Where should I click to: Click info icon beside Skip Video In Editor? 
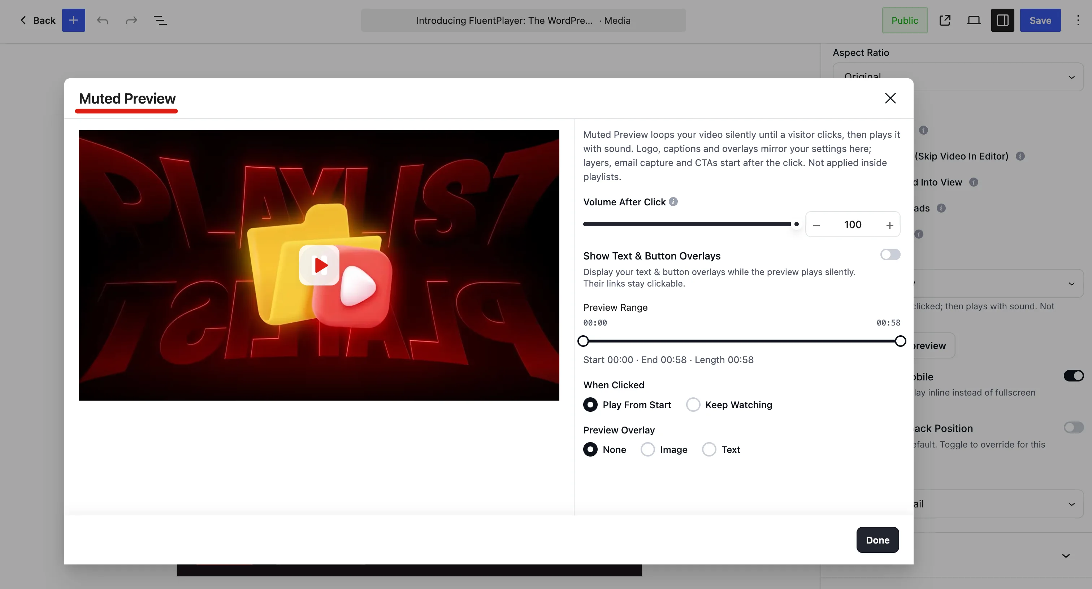tap(1020, 156)
